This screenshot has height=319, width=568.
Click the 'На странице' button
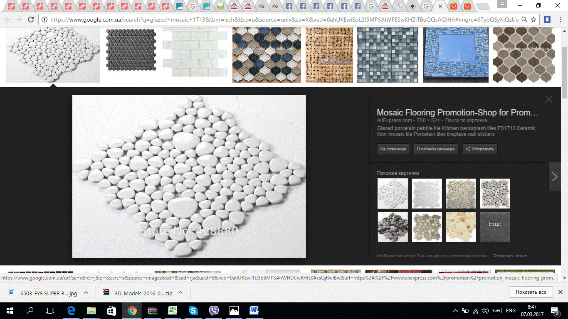tap(393, 149)
